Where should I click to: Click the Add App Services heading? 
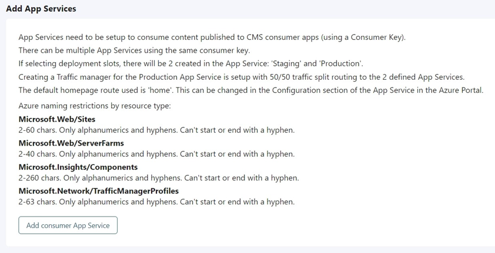[41, 9]
